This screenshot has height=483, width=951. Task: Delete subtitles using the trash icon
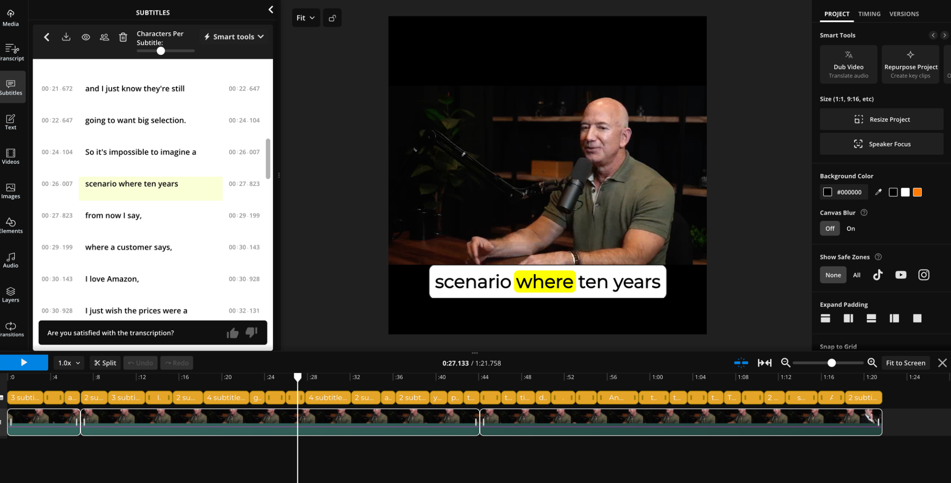pos(123,37)
